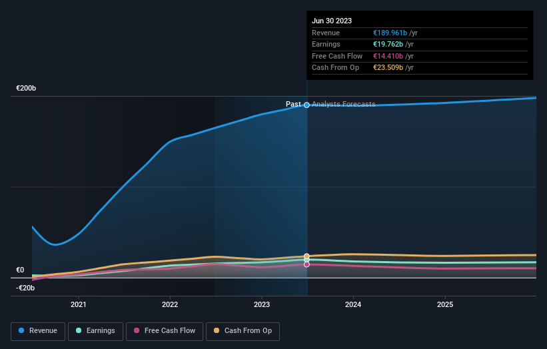The image size is (547, 349).
Task: Click the Jun 30 2023 tooltip date
Action: click(x=332, y=21)
